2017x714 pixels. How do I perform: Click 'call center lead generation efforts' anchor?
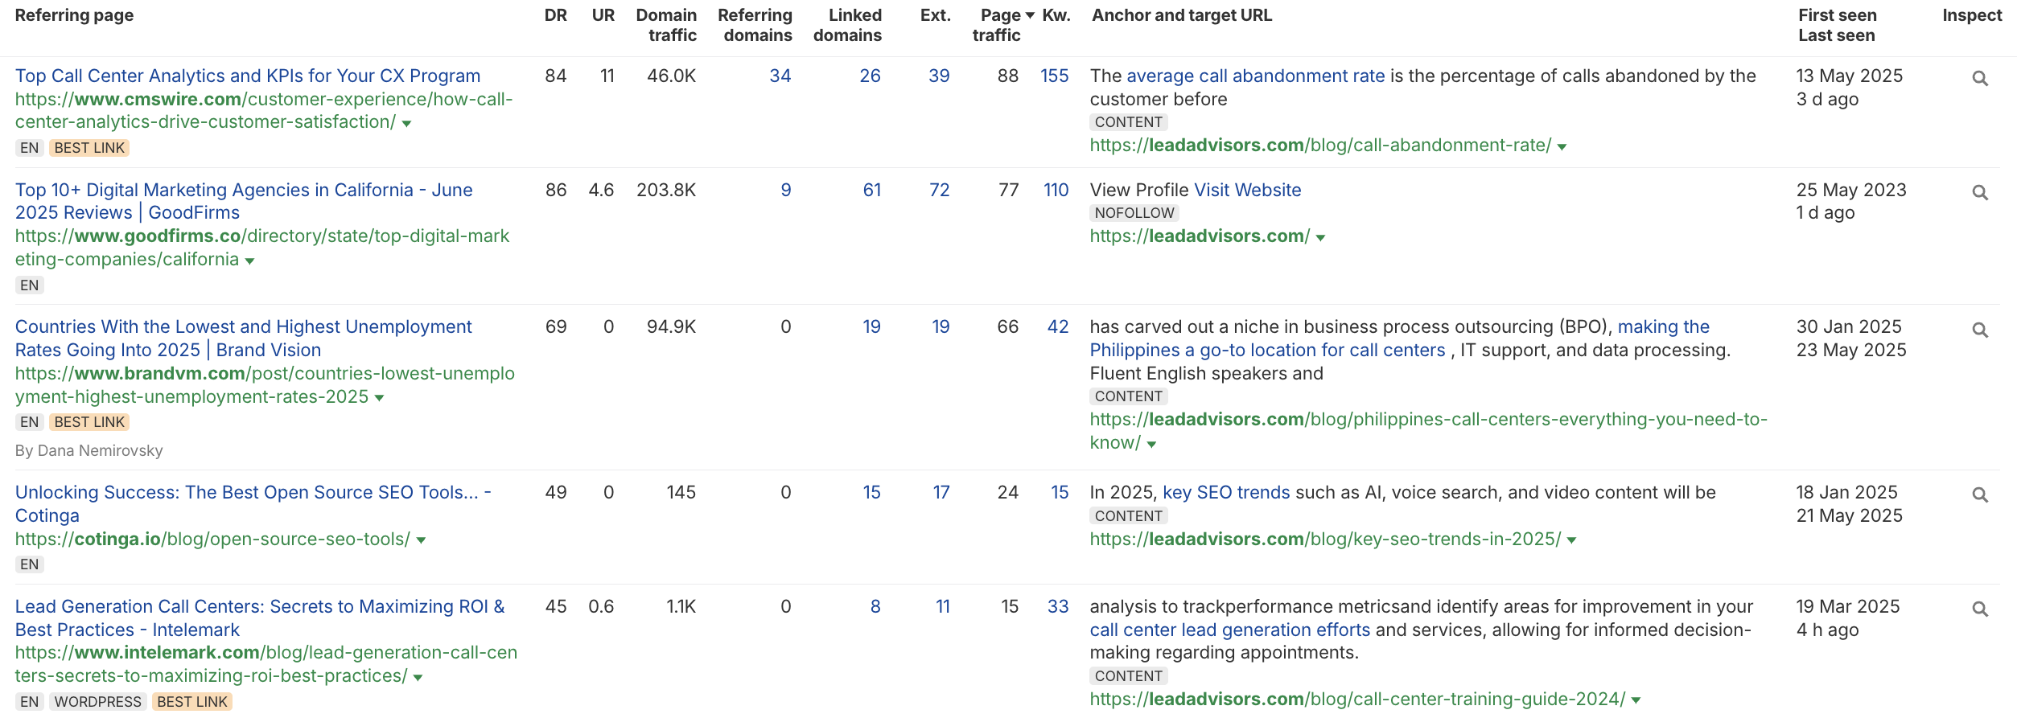[x=1230, y=630]
